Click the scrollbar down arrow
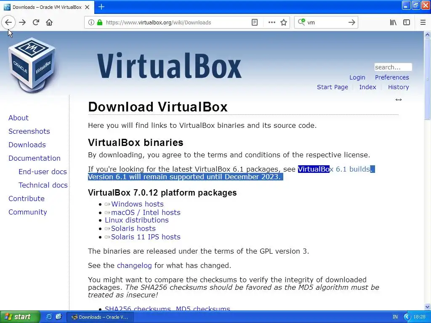The height and width of the screenshot is (323, 431). pos(427,307)
